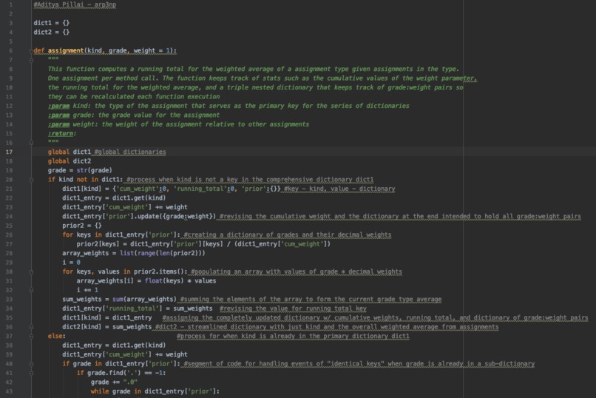The width and height of the screenshot is (596, 398).
Task: Click docstring end fold marker on line 16
Action: (x=32, y=143)
